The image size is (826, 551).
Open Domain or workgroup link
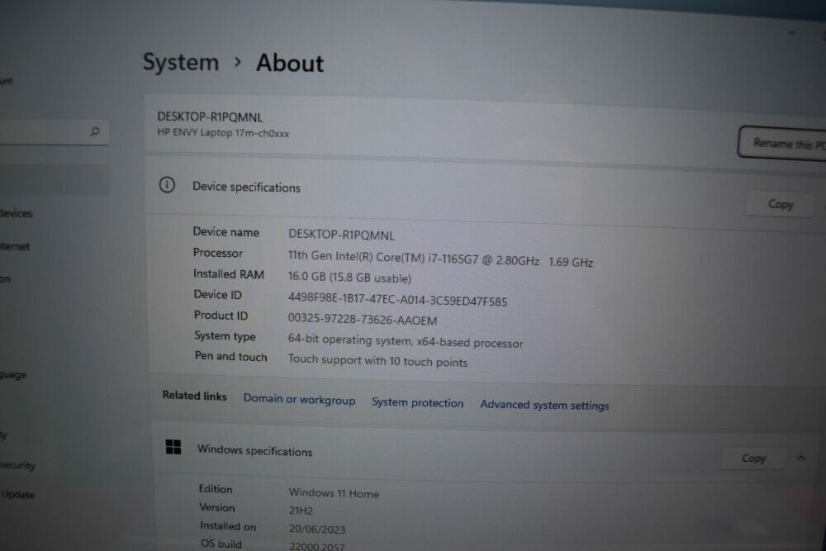[299, 399]
